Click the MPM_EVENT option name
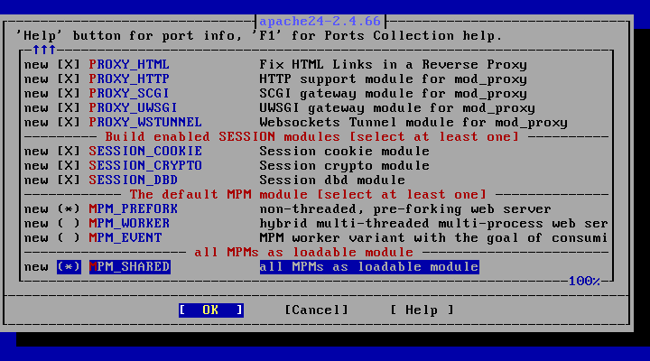Screen dimensions: 650x361 [x=125, y=238]
